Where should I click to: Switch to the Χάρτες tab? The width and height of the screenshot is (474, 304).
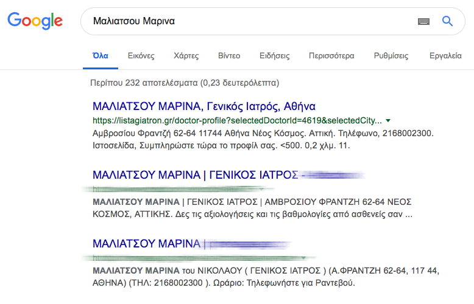(186, 56)
